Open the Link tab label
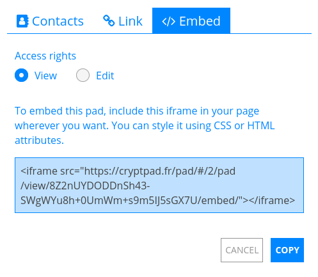Image resolution: width=318 pixels, height=277 pixels. click(x=131, y=21)
